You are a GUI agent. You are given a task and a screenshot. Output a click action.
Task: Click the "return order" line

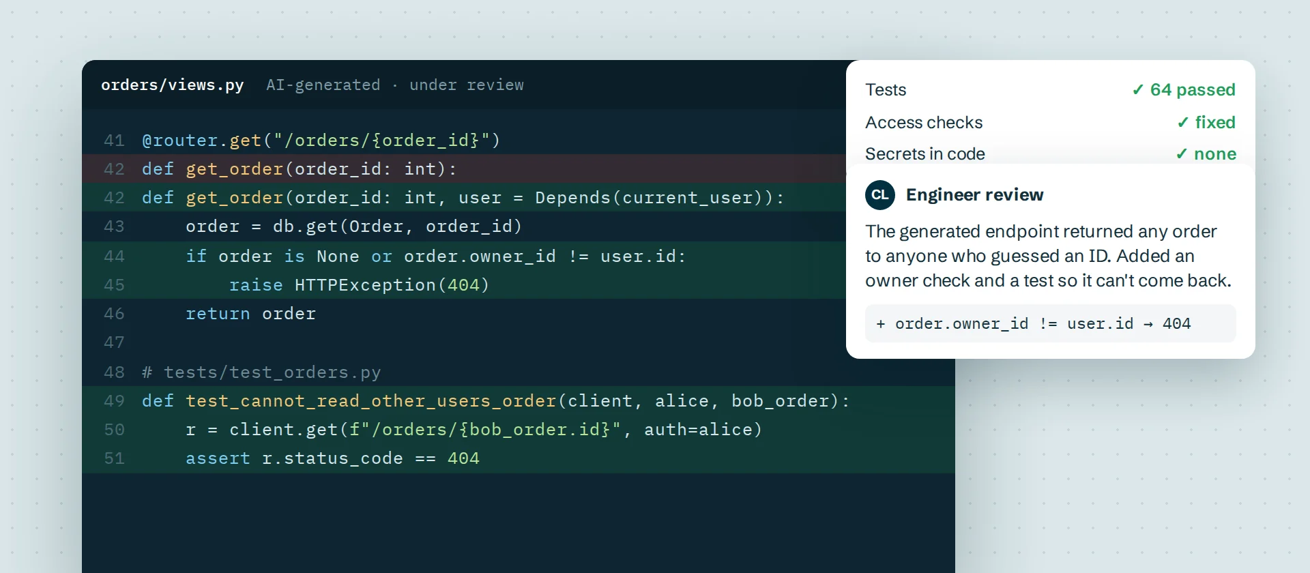(251, 314)
